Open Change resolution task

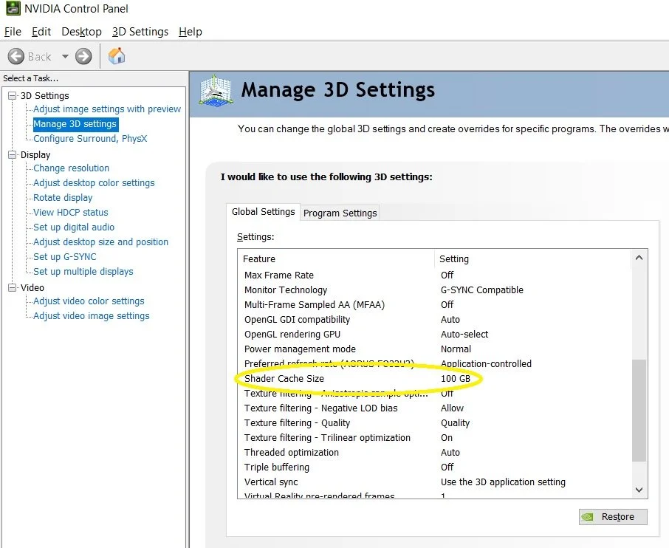[71, 168]
